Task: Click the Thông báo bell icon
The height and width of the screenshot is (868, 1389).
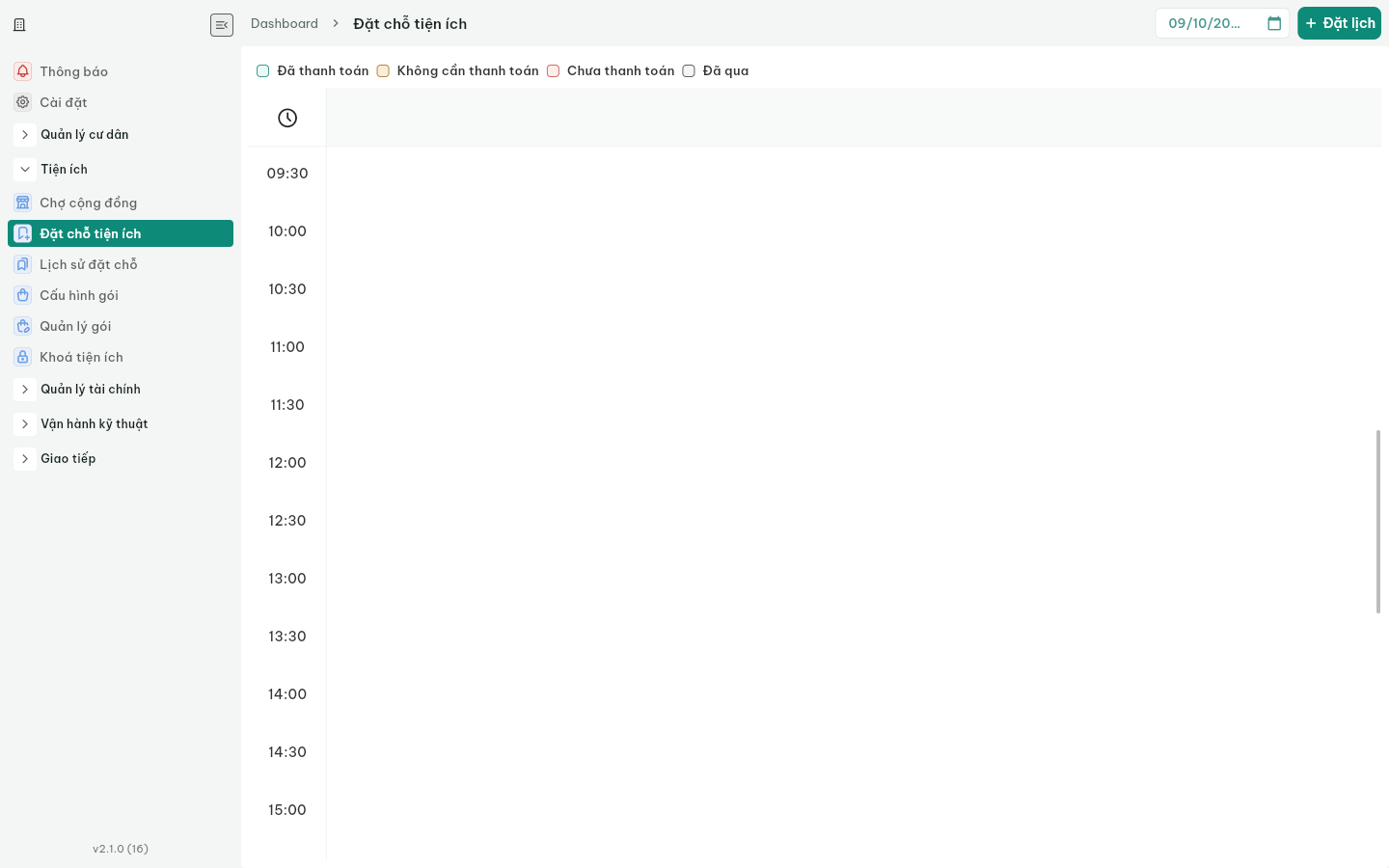Action: coord(23,71)
